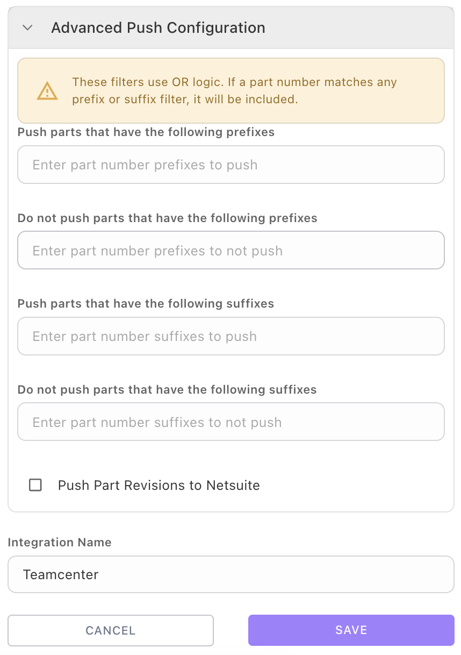
Task: Enable the Push Part Revisions to Netsuite checkbox
Action: click(35, 485)
